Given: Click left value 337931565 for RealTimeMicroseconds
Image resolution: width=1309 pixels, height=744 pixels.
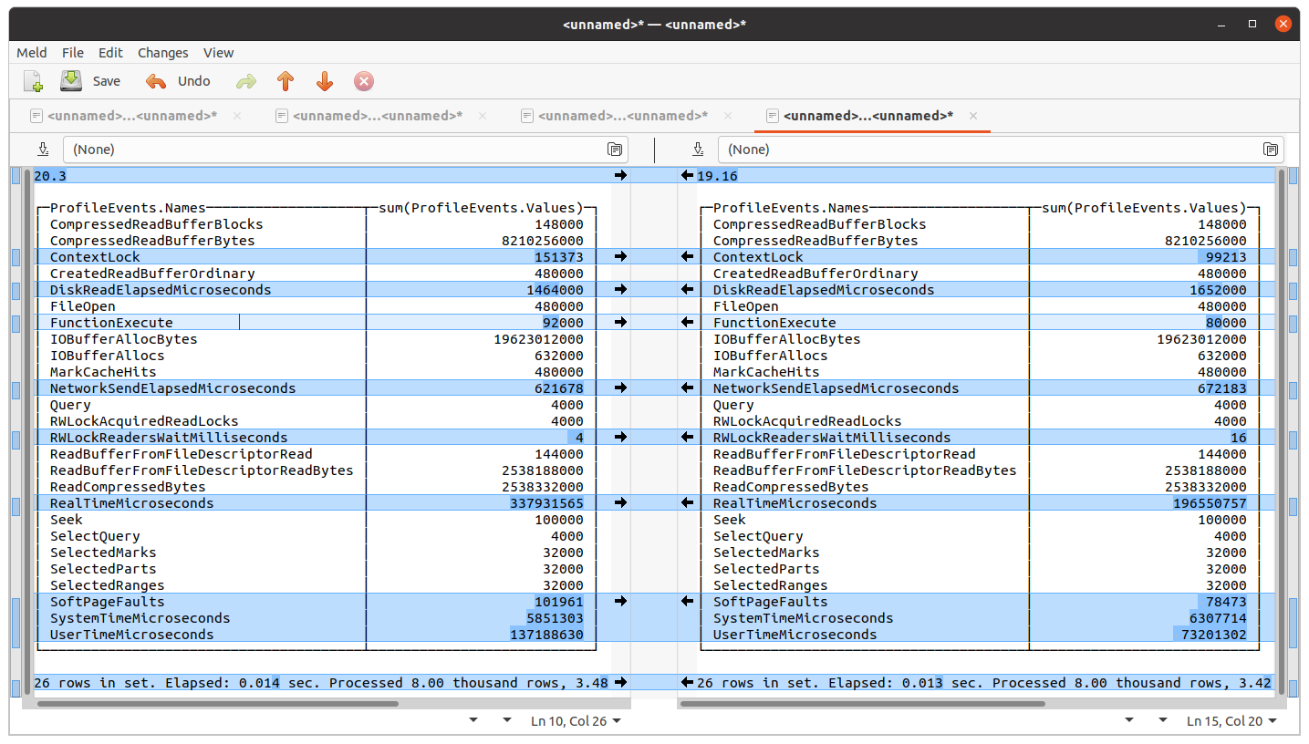Looking at the screenshot, I should [x=546, y=503].
